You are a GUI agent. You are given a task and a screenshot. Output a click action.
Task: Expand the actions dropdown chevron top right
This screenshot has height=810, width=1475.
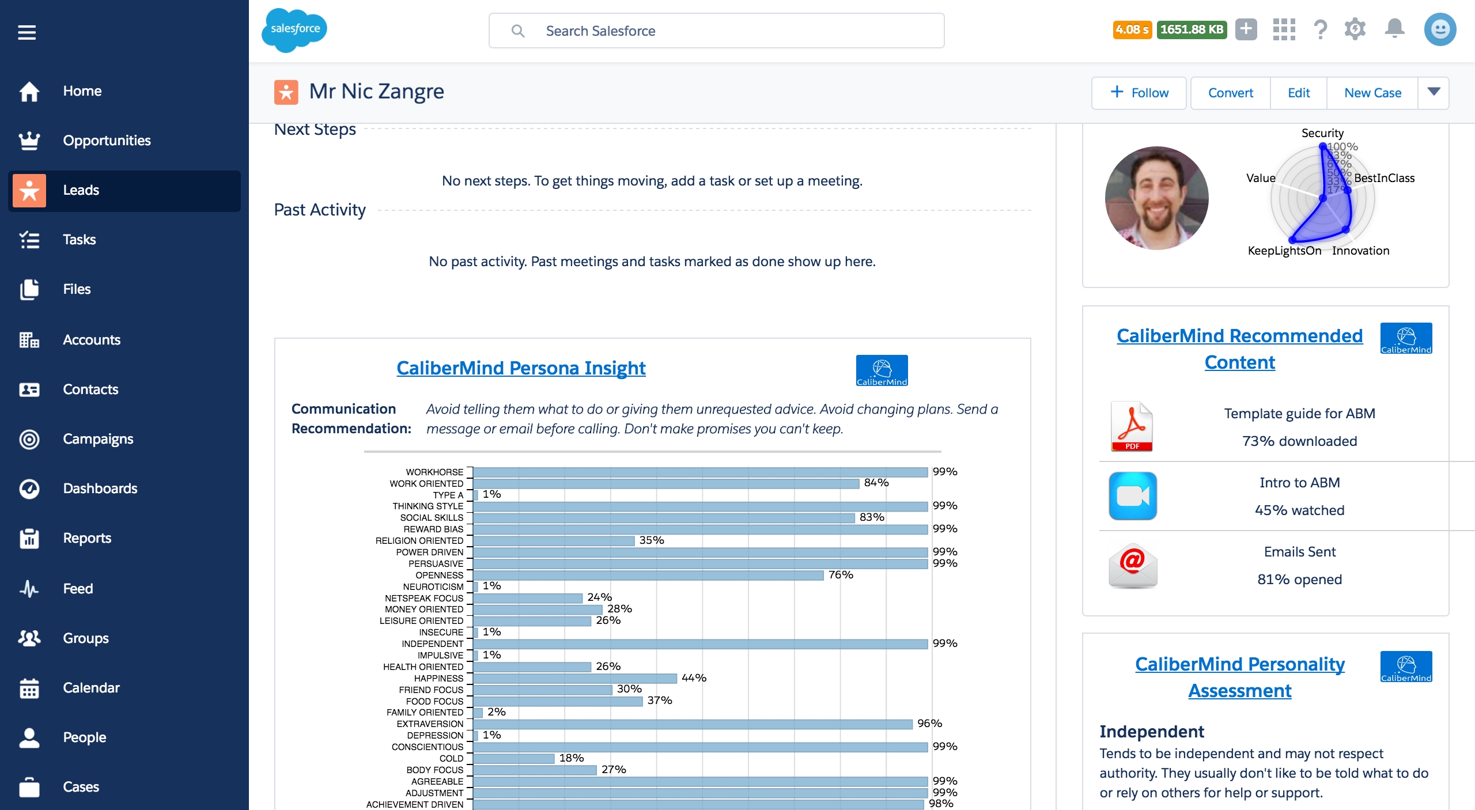[x=1433, y=92]
